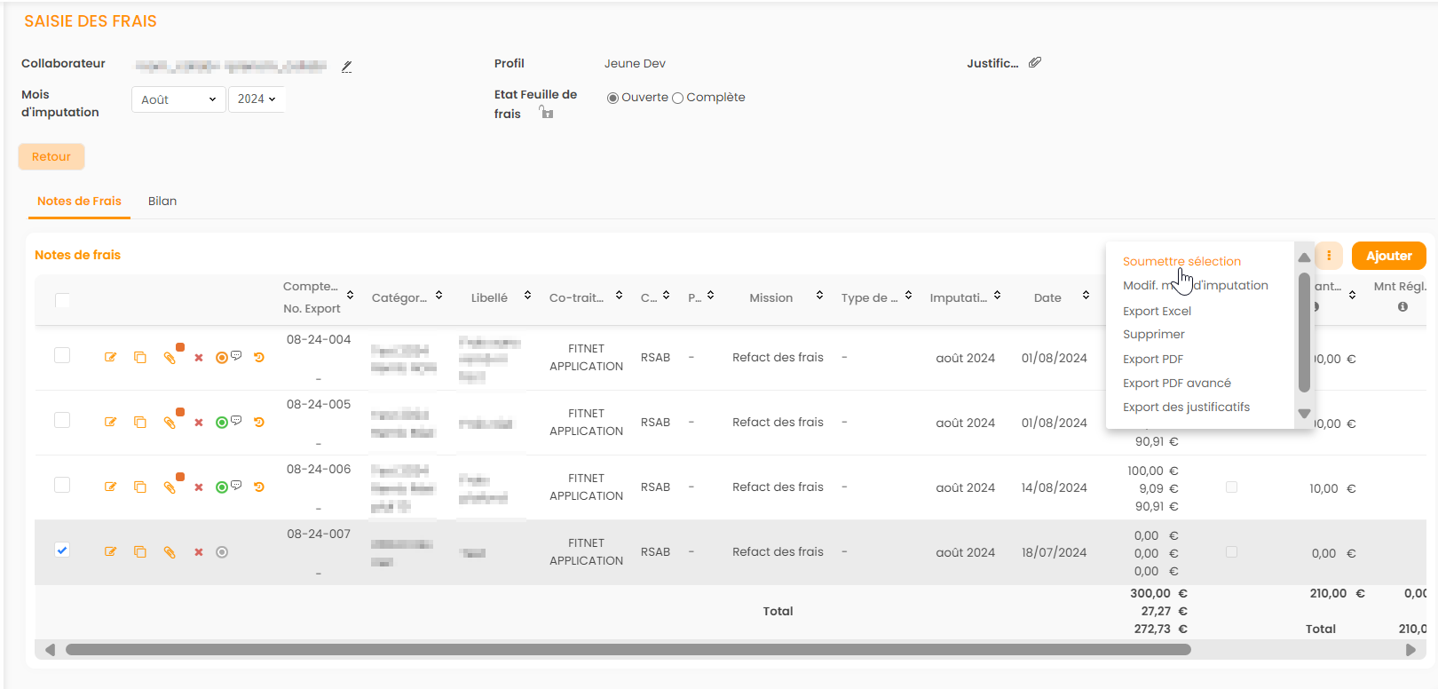
Task: Delete expense 08-24-007 with red cross
Action: (199, 552)
